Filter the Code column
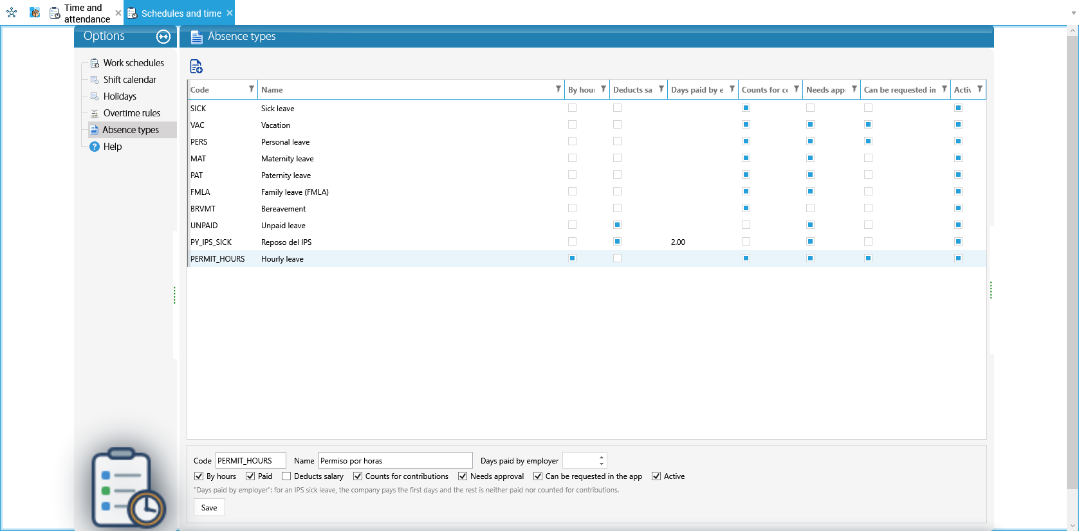1079x531 pixels. pos(252,89)
